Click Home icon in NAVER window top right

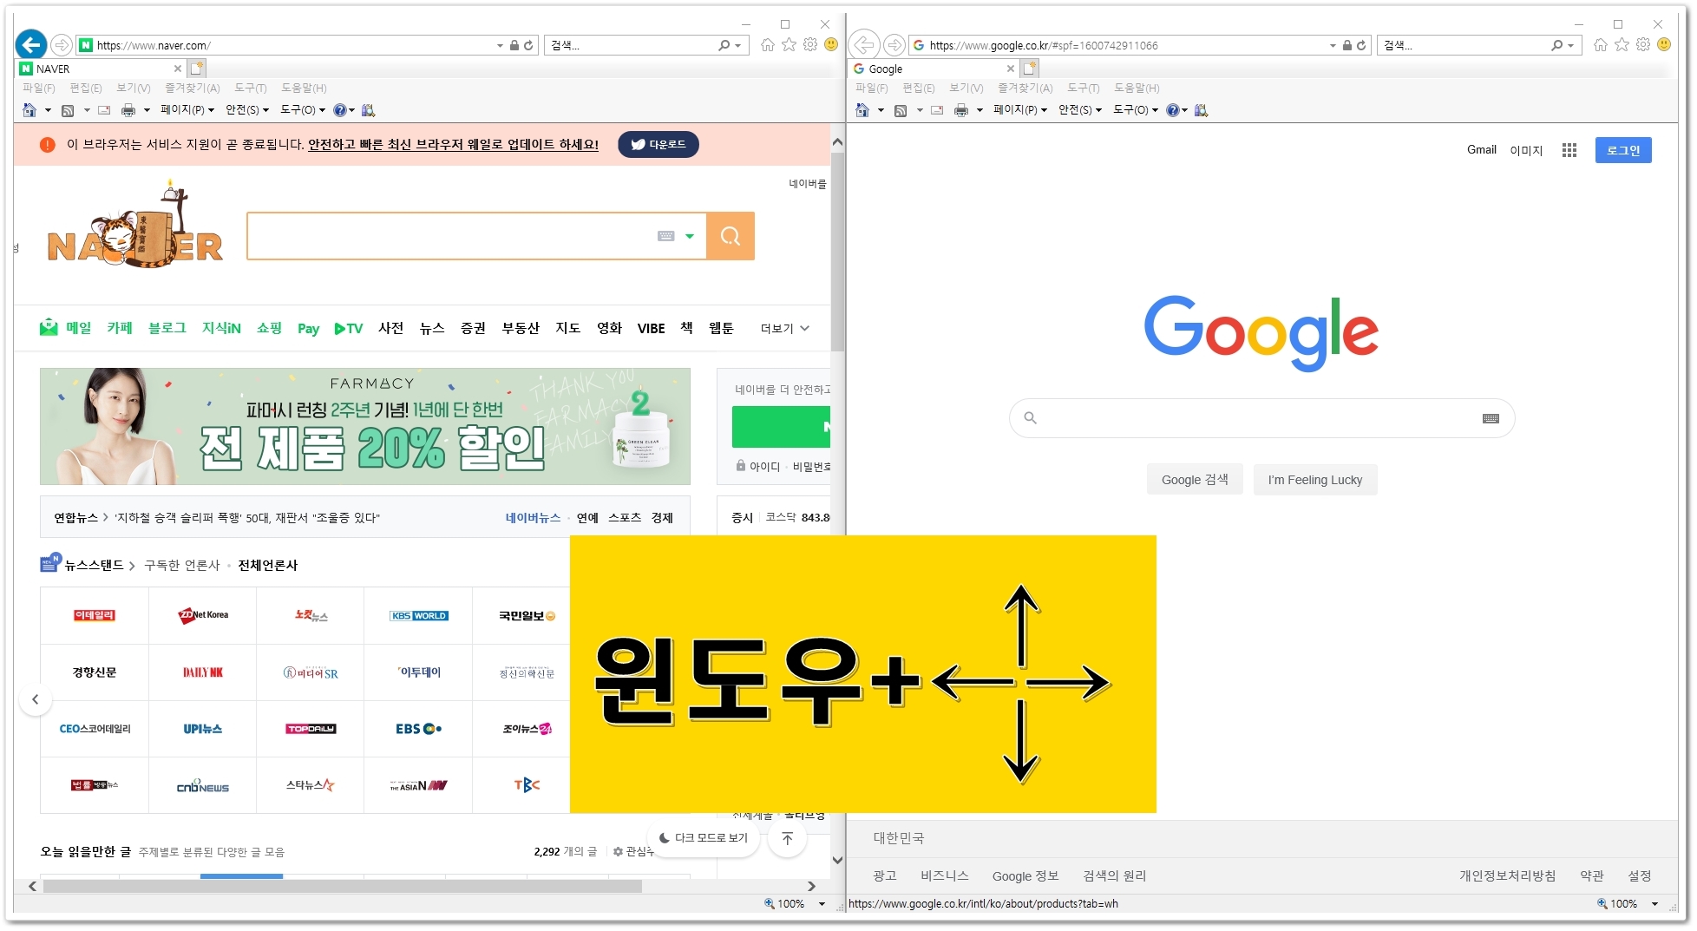coord(768,45)
